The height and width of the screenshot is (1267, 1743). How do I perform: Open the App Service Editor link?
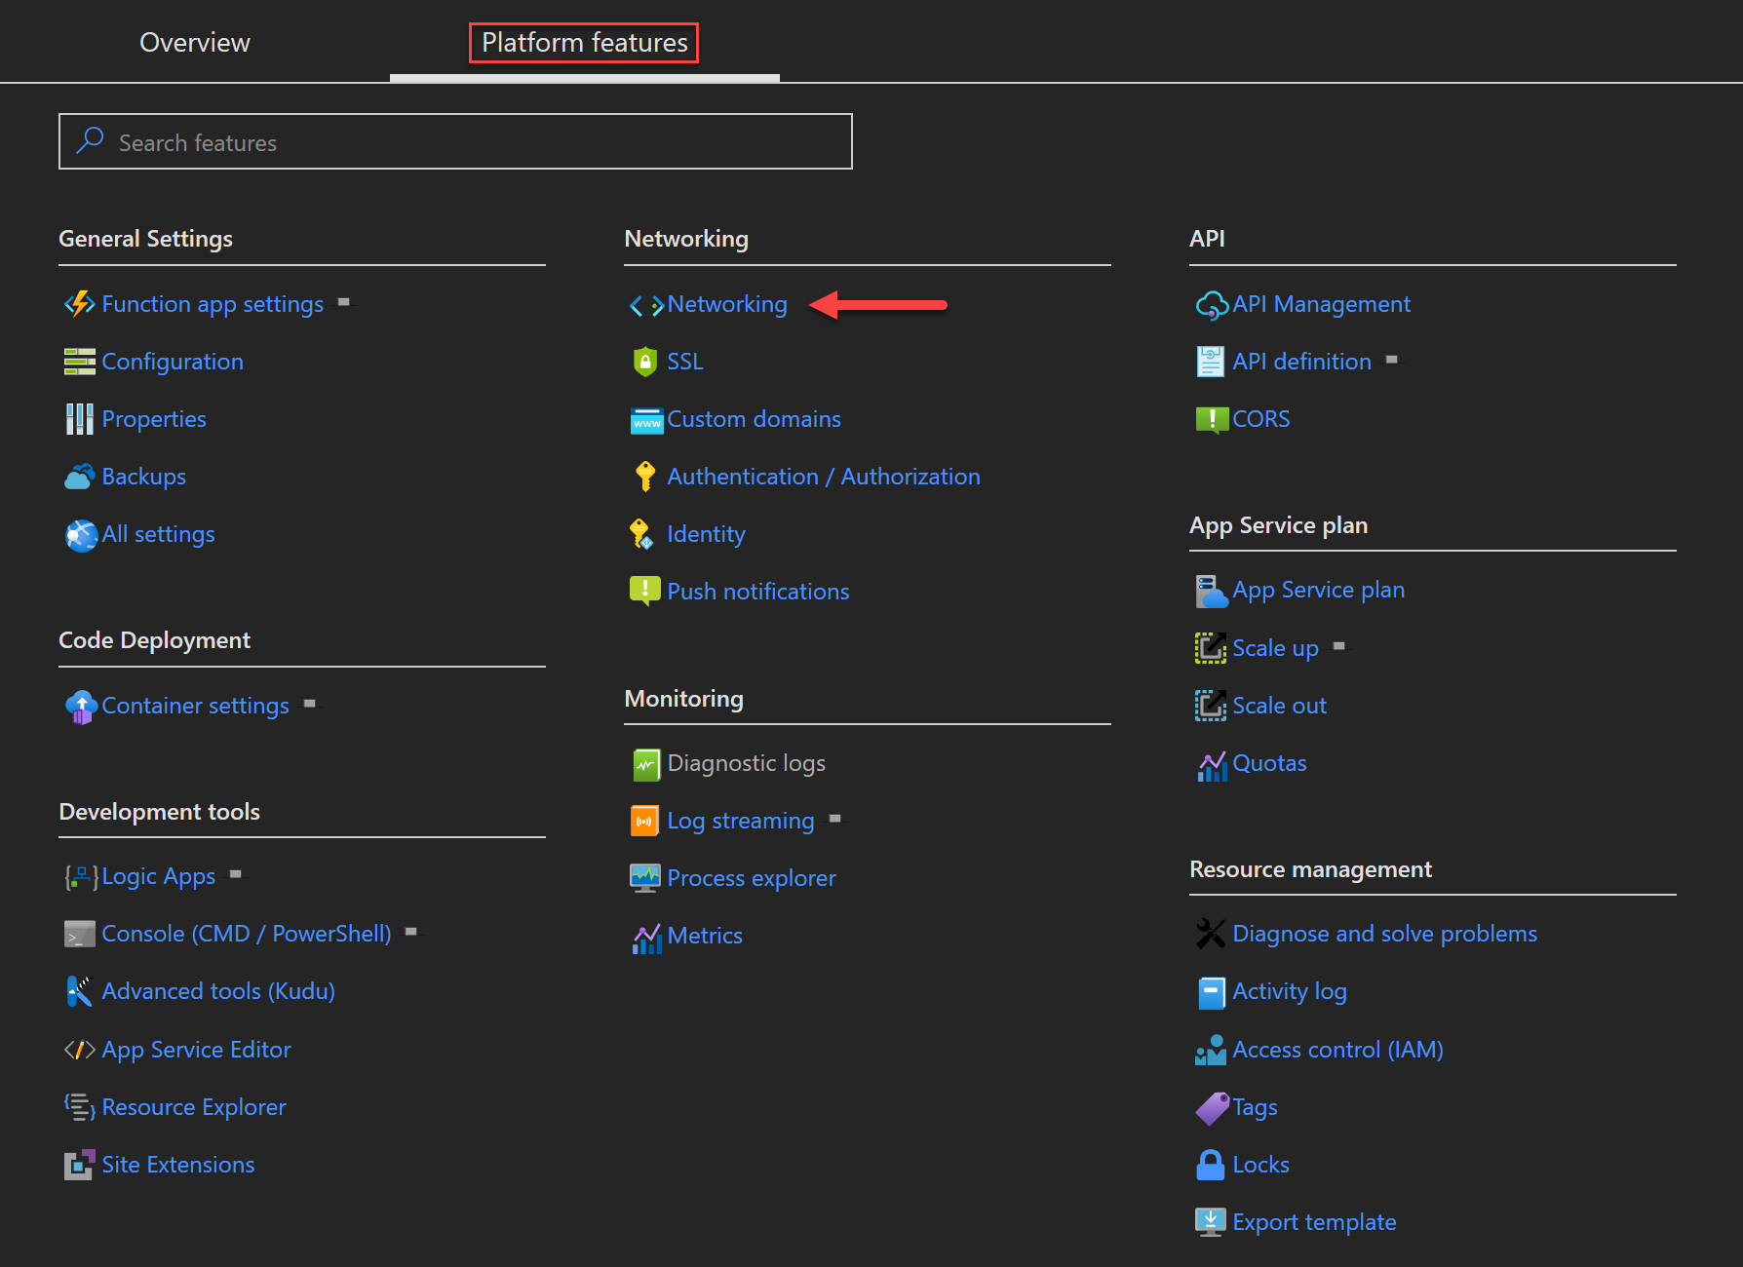[197, 1050]
